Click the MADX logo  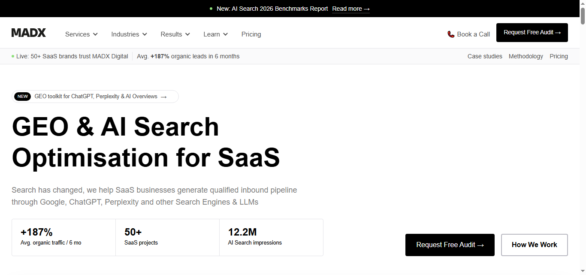pyautogui.click(x=29, y=33)
